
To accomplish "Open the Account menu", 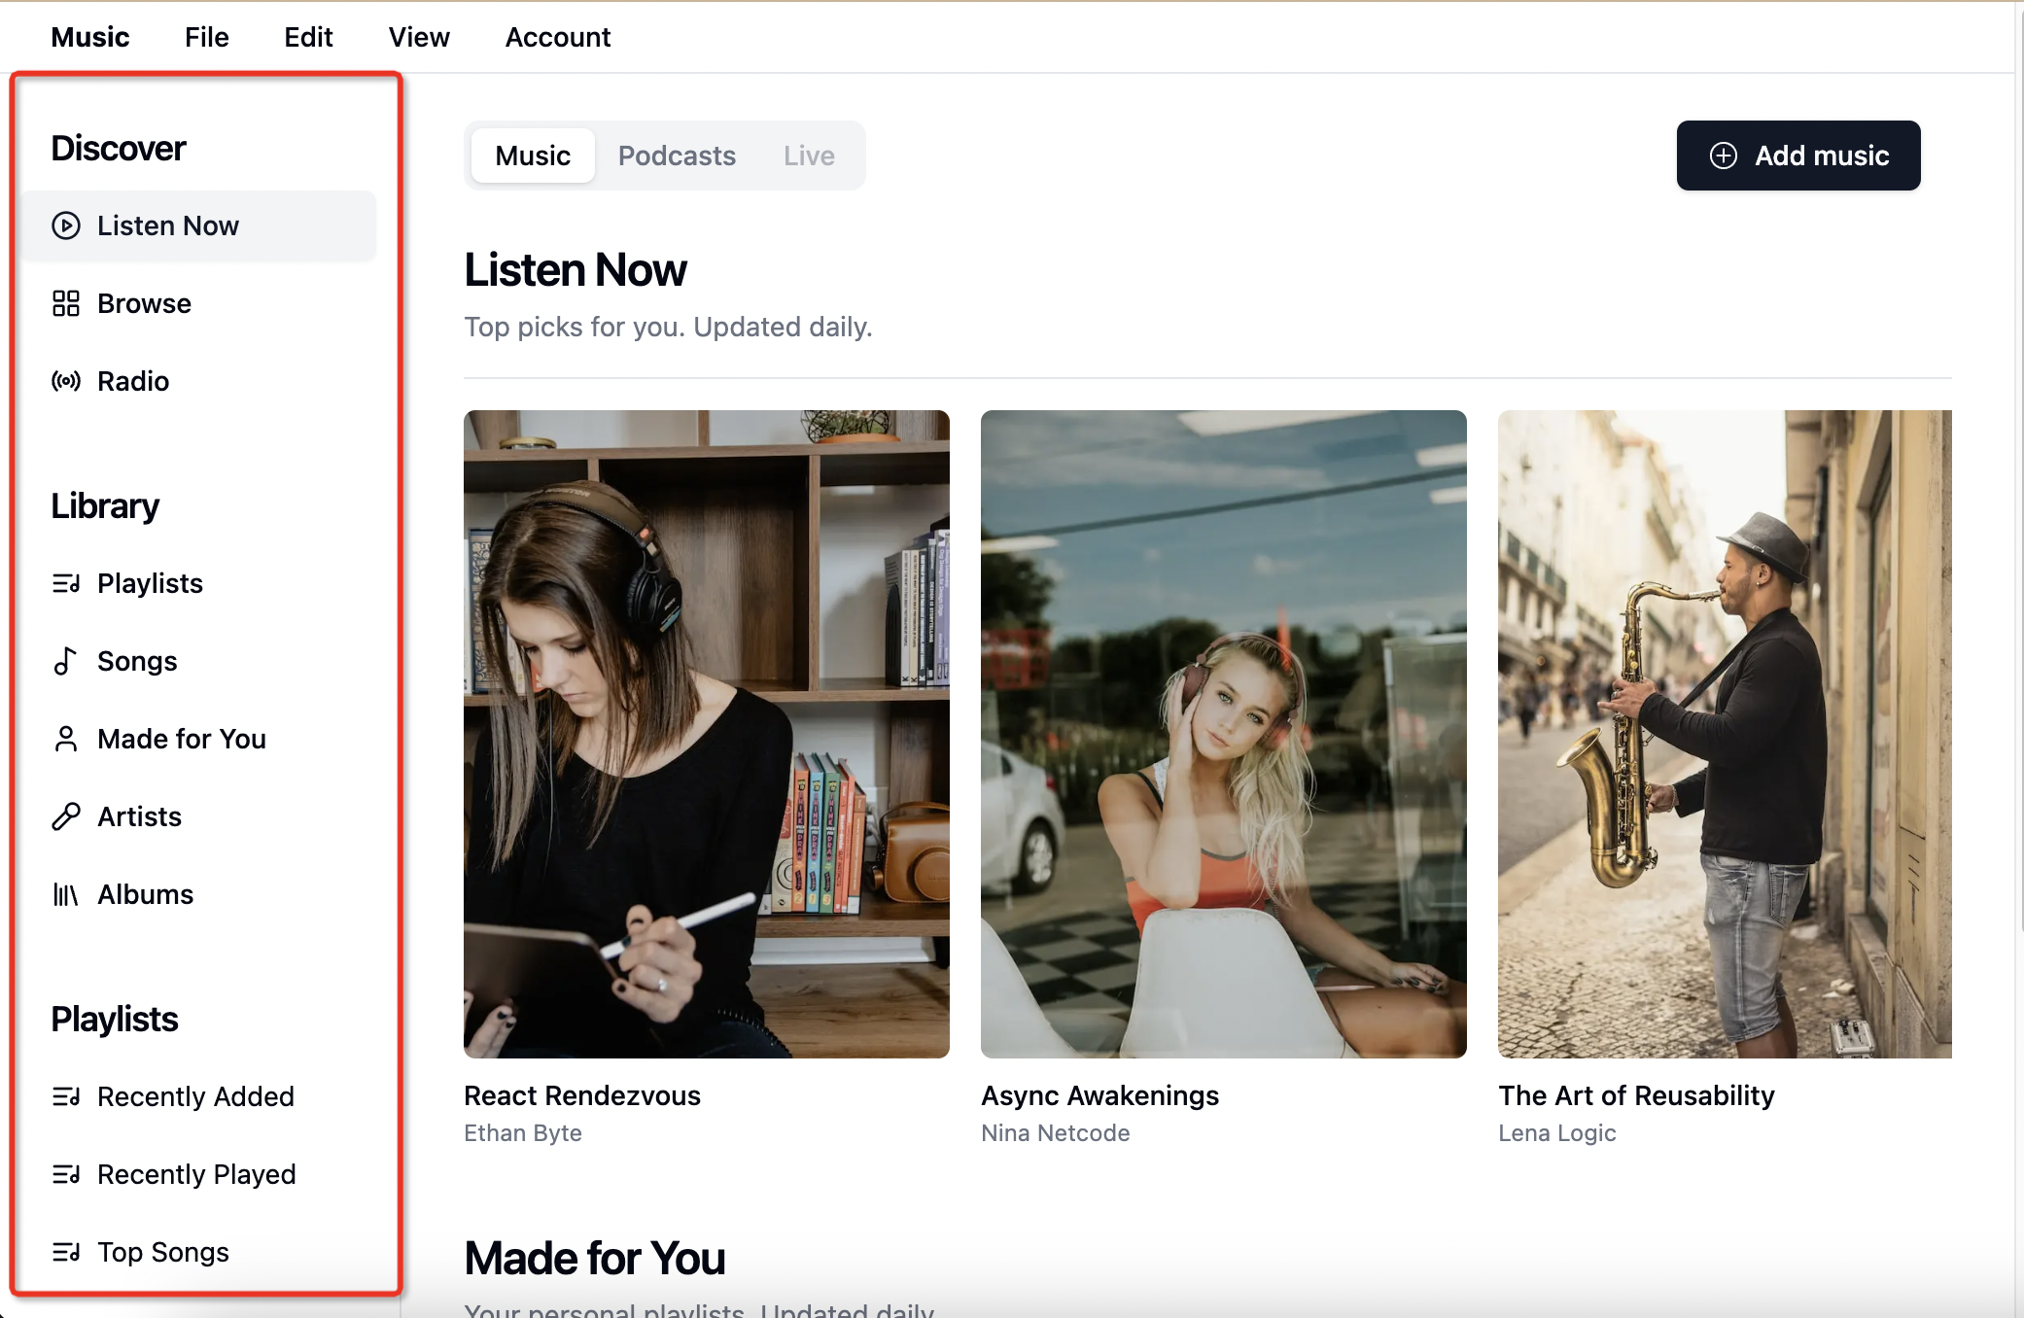I will pyautogui.click(x=558, y=37).
